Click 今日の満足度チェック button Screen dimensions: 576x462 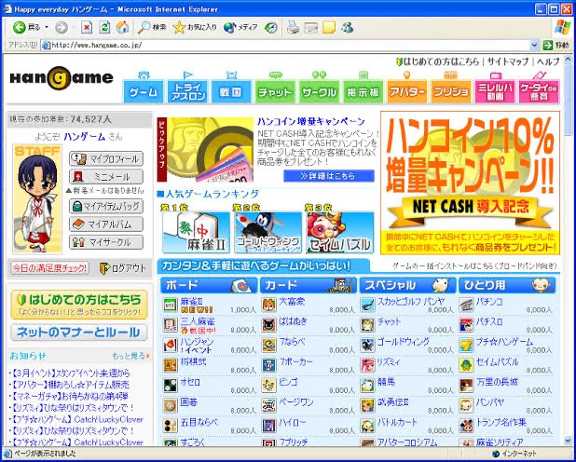[50, 268]
